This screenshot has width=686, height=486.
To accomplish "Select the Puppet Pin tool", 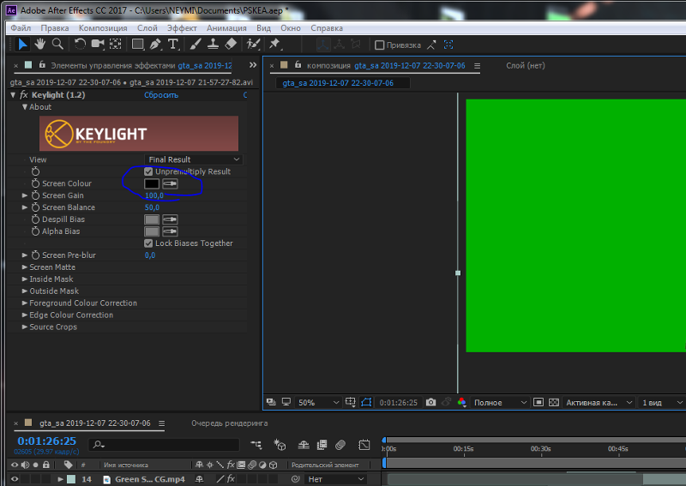I will (x=274, y=45).
